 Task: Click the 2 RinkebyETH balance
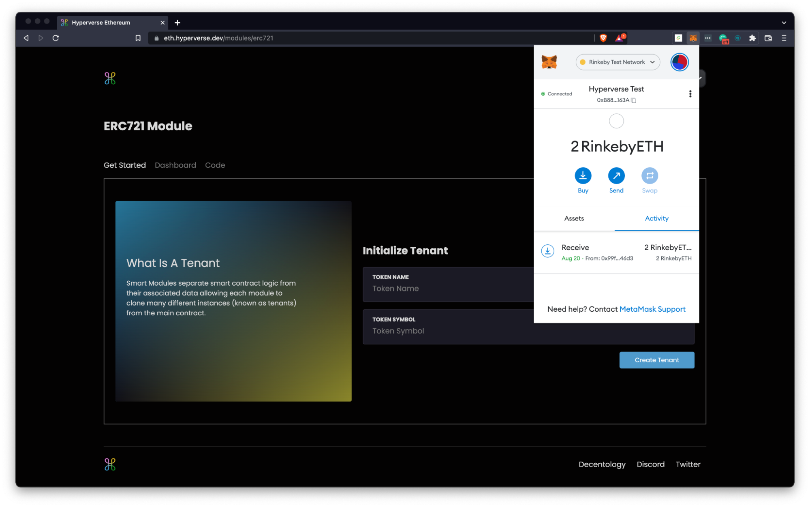point(617,146)
